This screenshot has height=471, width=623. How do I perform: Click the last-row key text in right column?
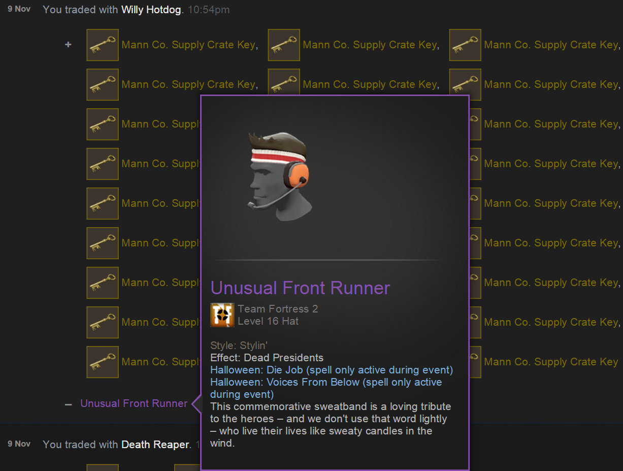(551, 362)
